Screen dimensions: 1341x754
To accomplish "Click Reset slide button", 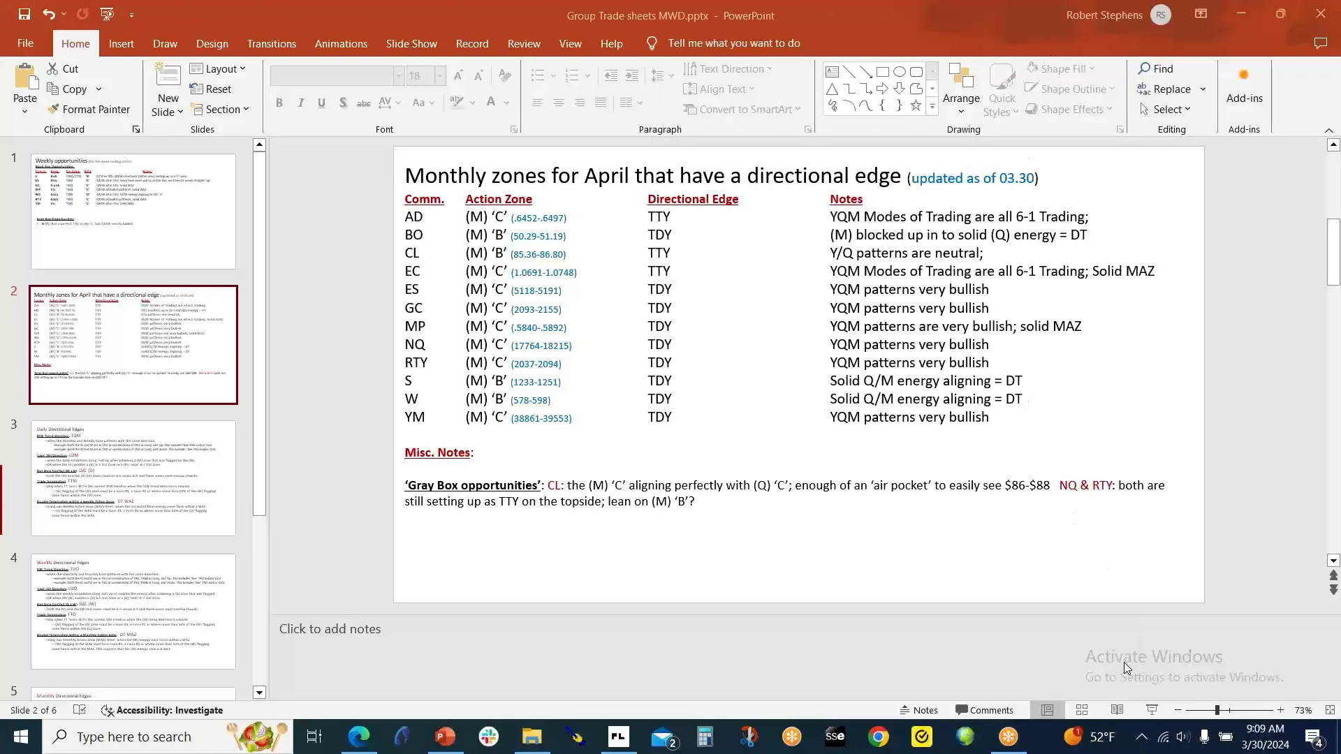I will 210,89.
